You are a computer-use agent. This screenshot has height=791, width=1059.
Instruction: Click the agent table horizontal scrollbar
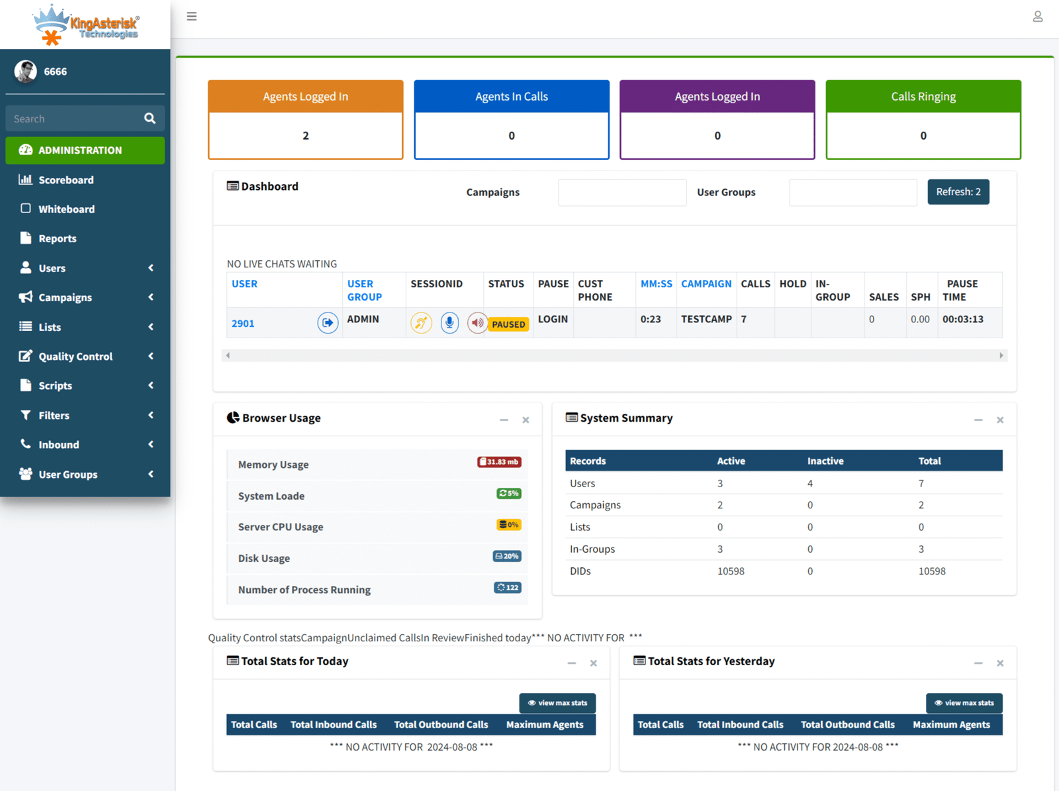tap(614, 355)
